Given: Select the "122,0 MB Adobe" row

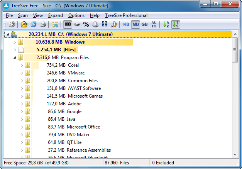Looking at the screenshot, I should pyautogui.click(x=64, y=104).
